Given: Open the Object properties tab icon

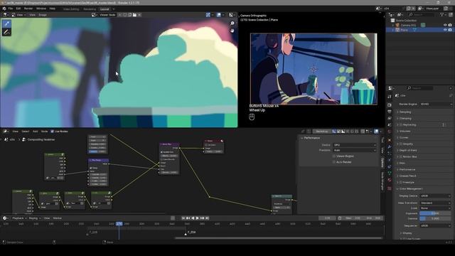Looking at the screenshot, I should [x=390, y=141].
